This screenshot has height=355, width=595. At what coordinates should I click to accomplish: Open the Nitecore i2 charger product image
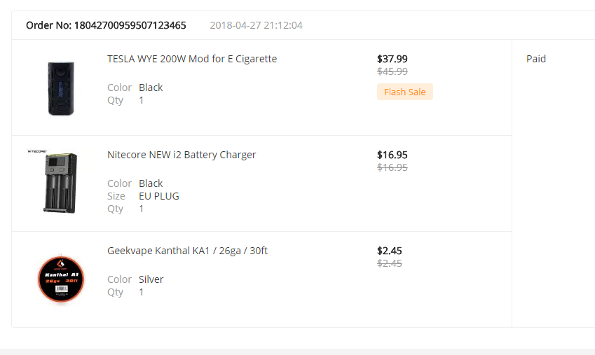(x=60, y=183)
